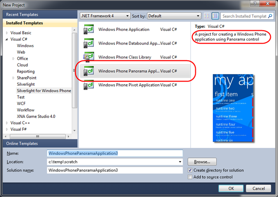Select Silverlight for Windows Phone category
The image size is (278, 197).
pos(44,91)
